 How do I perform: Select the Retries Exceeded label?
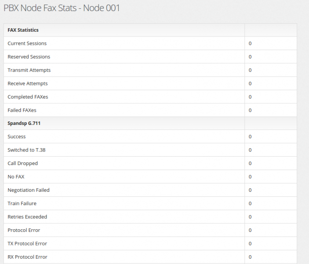pos(27,217)
